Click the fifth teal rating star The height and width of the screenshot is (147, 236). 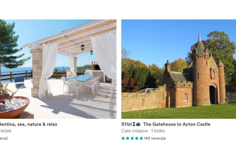click(141, 138)
